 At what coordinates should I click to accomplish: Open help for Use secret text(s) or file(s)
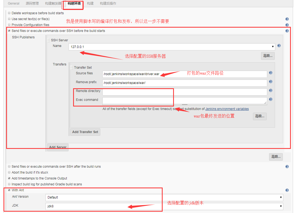tap(287, 19)
